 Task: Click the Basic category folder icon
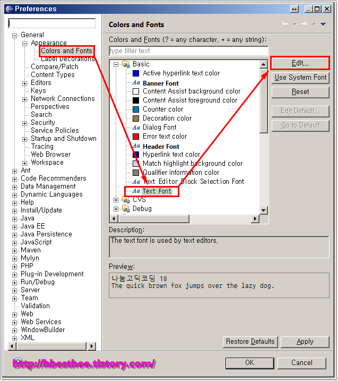tap(126, 64)
